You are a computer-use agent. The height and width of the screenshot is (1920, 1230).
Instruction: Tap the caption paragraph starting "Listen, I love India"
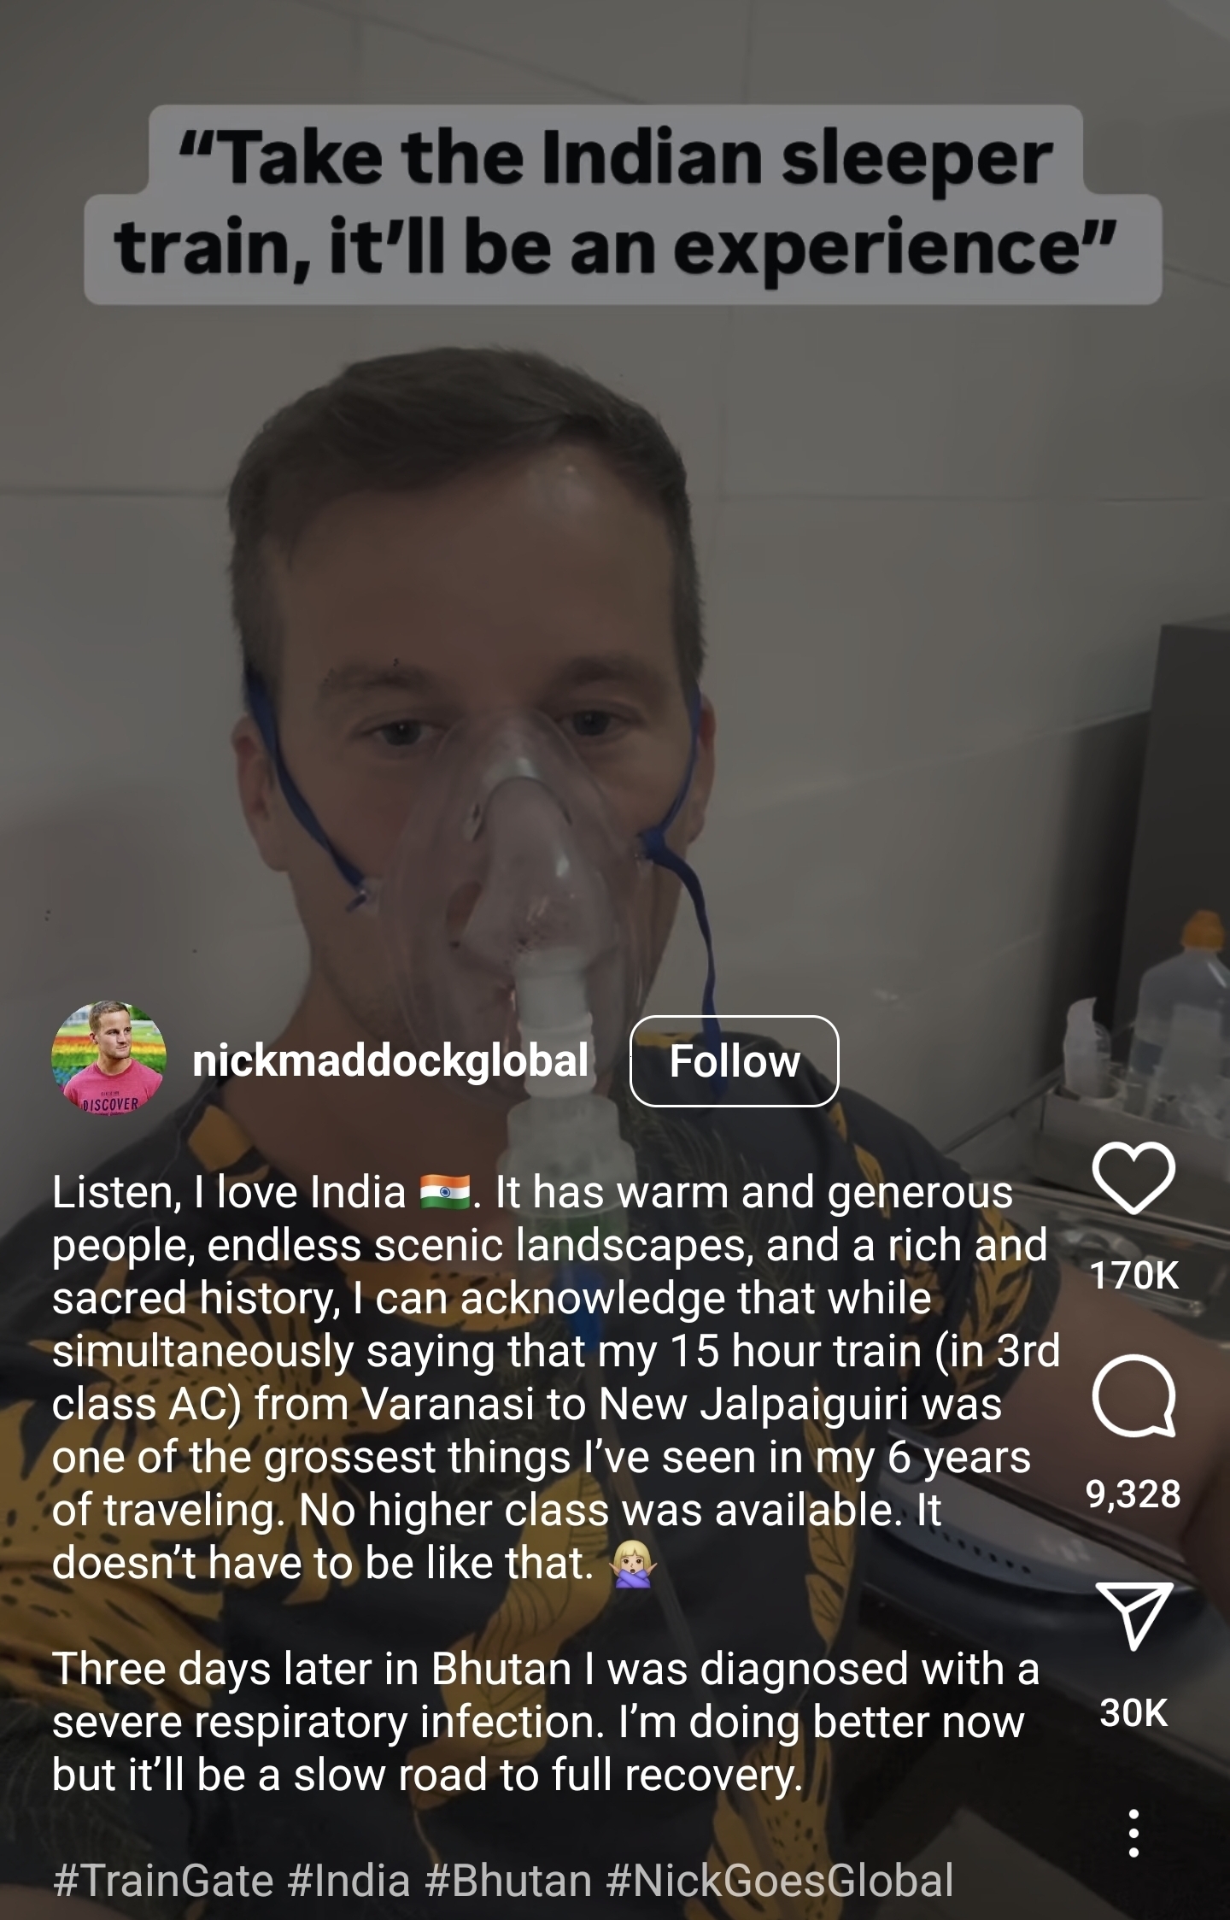[x=555, y=1378]
